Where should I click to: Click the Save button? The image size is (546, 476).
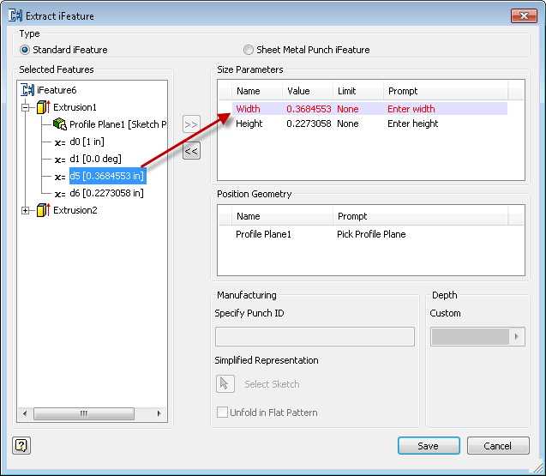tap(428, 446)
